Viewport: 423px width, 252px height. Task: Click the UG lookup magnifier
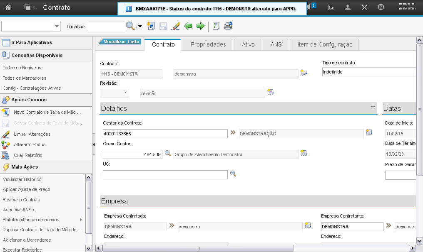coord(233,174)
